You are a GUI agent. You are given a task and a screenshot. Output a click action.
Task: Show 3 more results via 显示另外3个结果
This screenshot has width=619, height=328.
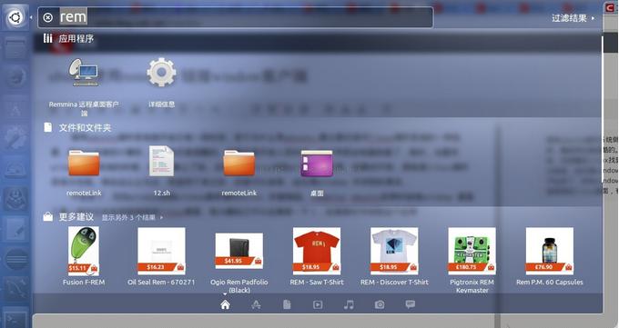click(132, 218)
